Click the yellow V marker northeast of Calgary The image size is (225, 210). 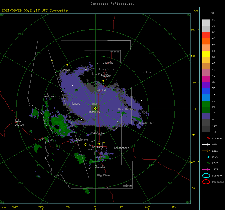[x=104, y=143]
